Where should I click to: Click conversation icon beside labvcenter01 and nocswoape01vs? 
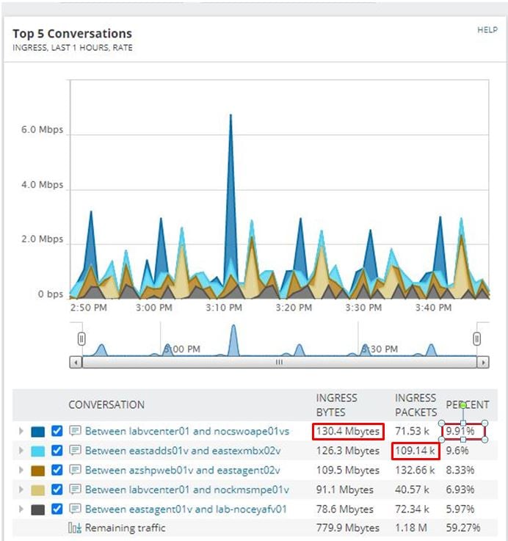click(x=75, y=431)
